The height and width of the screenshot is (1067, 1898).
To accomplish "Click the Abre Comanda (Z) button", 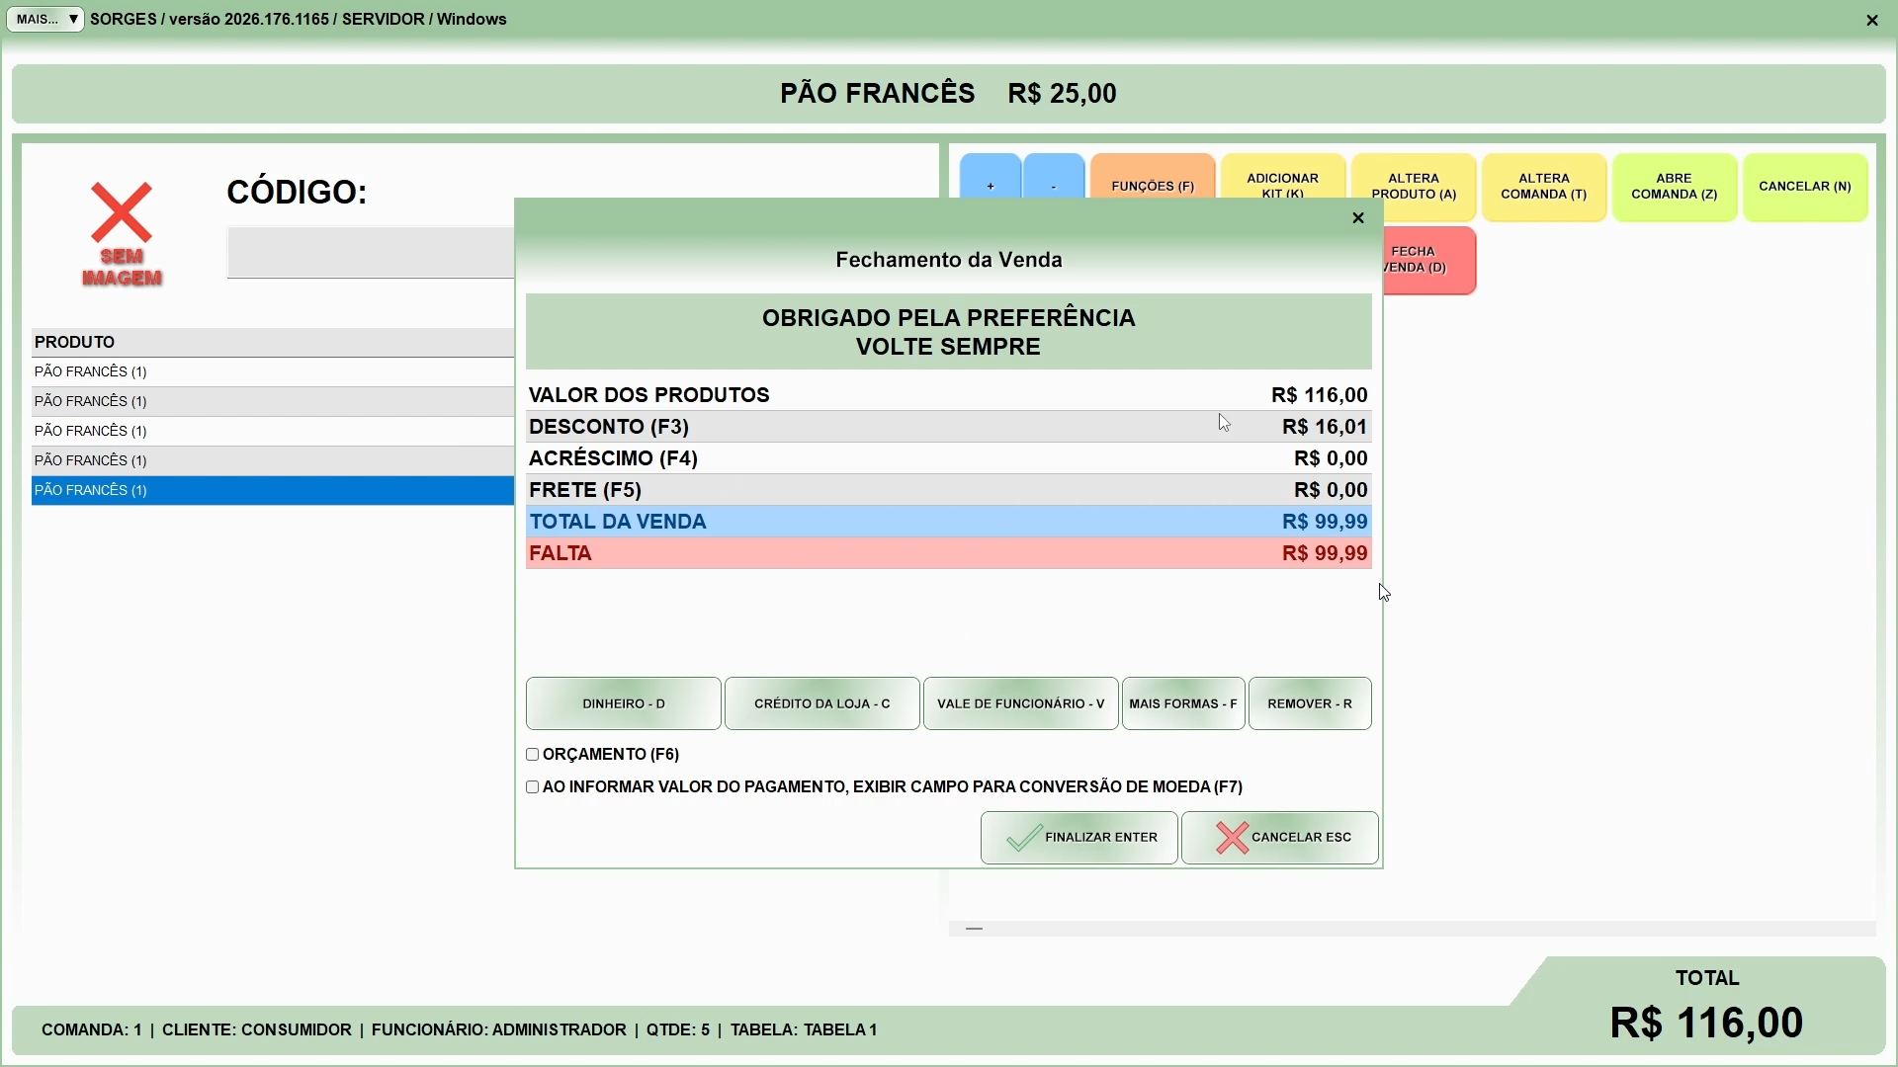I will point(1674,187).
